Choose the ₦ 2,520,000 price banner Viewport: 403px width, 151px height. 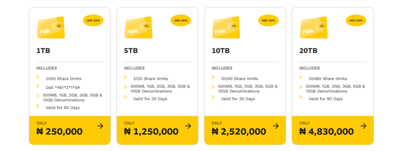tap(245, 130)
